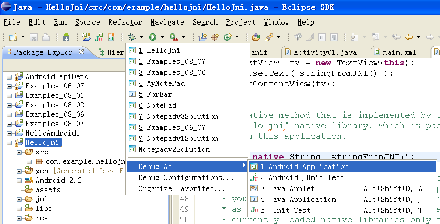Select the Examples_08_06 project in Package Explorer
The width and height of the screenshot is (440, 224).
pyautogui.click(x=55, y=115)
